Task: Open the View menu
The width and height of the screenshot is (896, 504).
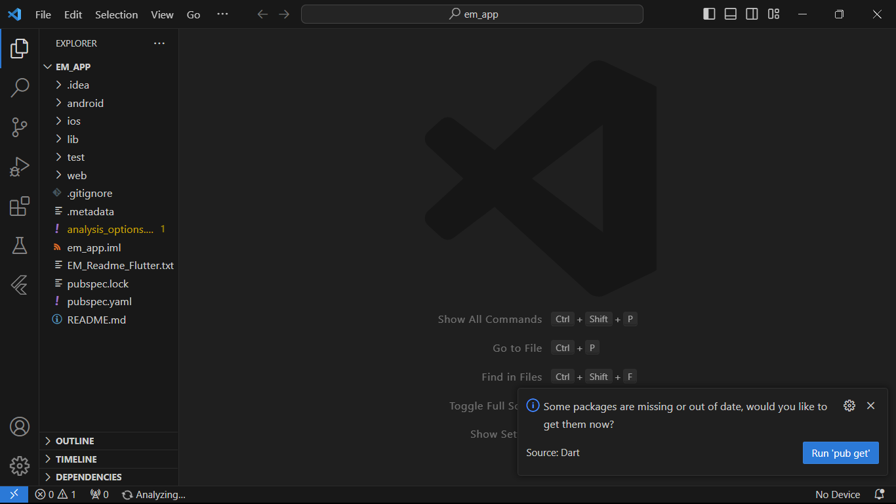Action: (162, 14)
